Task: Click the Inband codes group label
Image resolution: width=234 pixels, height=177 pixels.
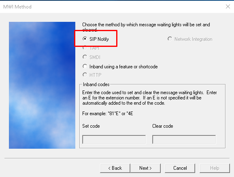Action: (96, 84)
